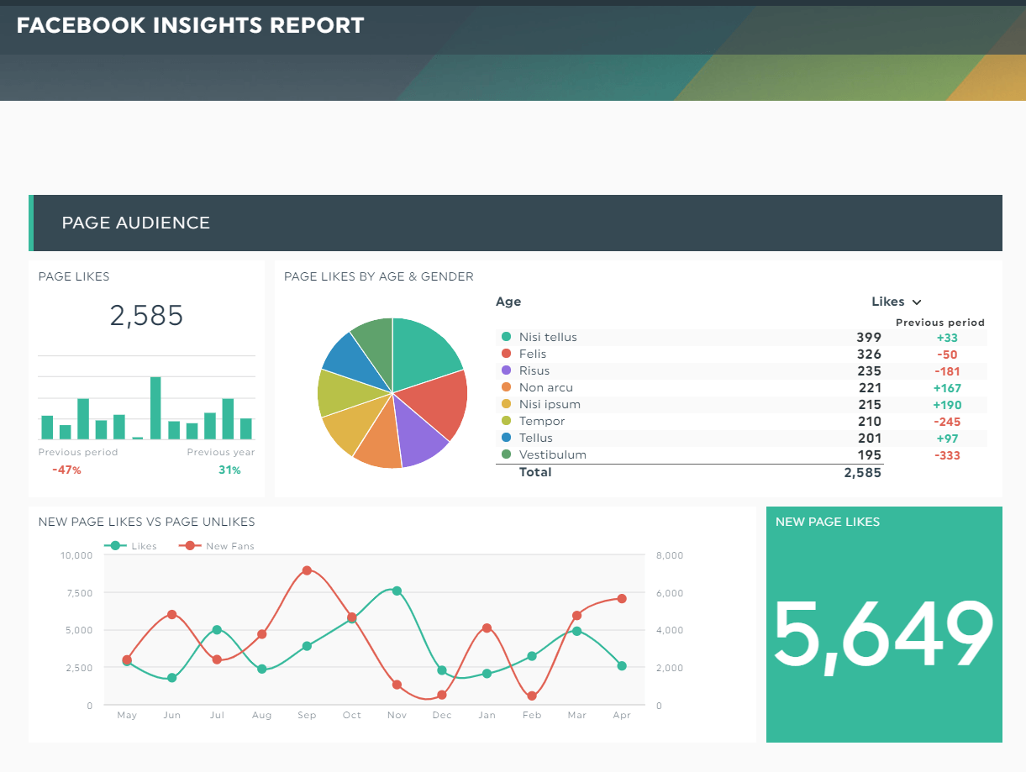Screen dimensions: 1026x772
Task: Select the tallest bar in Page Likes chart
Action: (x=155, y=407)
